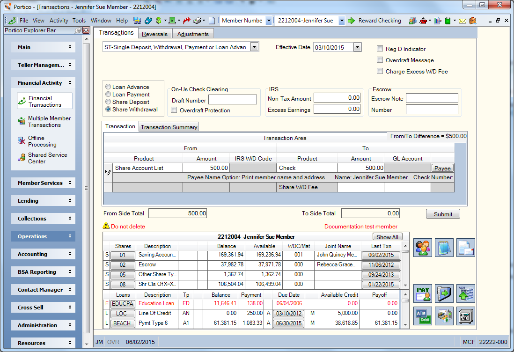Click the red telephone toolbar icon
This screenshot has height=352, width=514.
[x=423, y=21]
